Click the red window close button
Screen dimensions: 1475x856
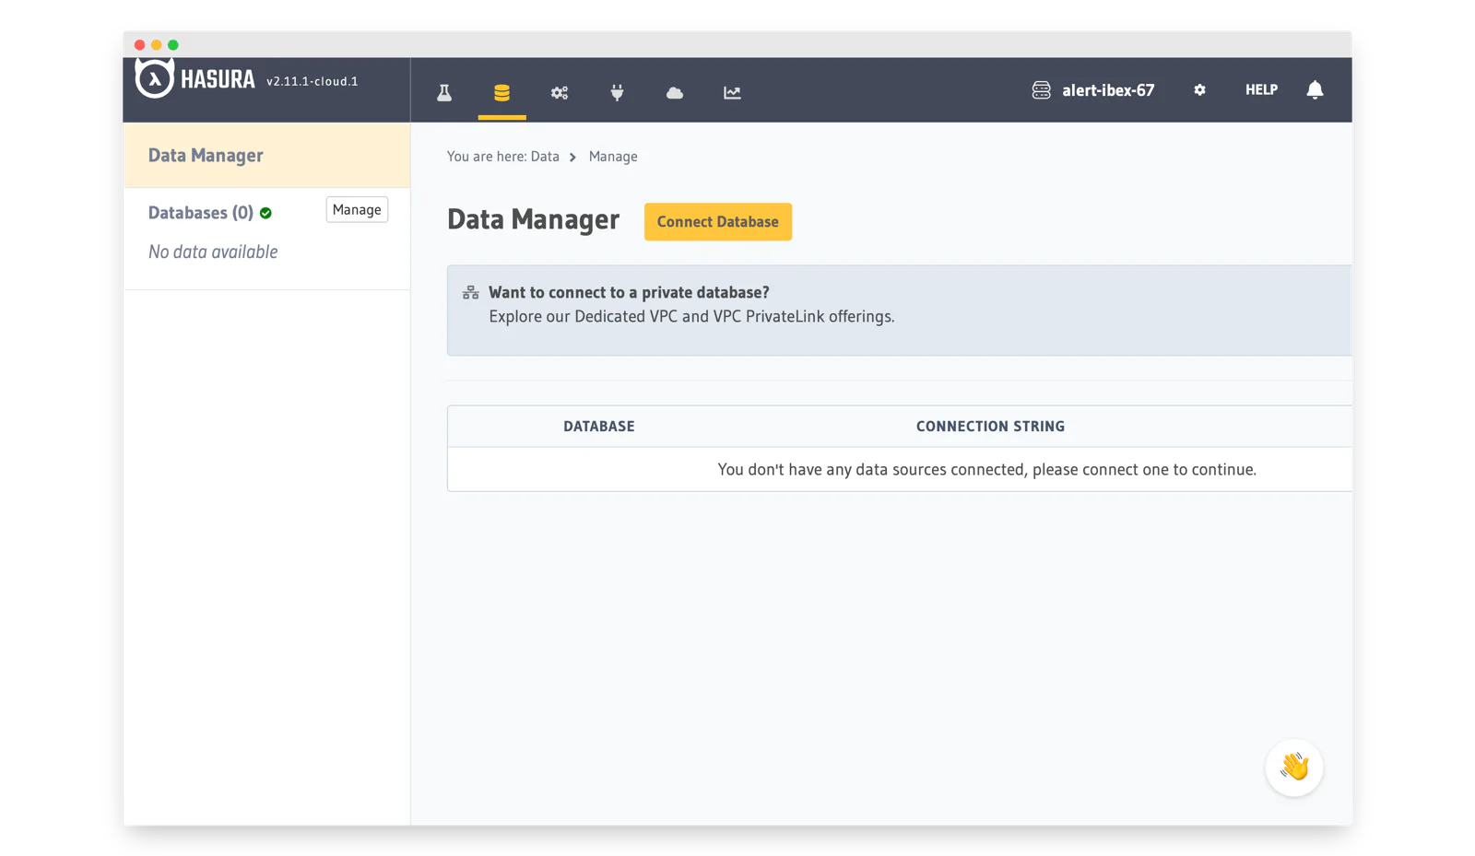tap(139, 44)
